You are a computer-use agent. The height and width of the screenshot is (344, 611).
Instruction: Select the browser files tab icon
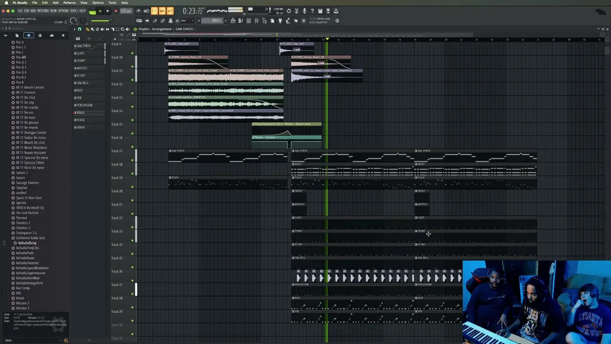pos(17,35)
